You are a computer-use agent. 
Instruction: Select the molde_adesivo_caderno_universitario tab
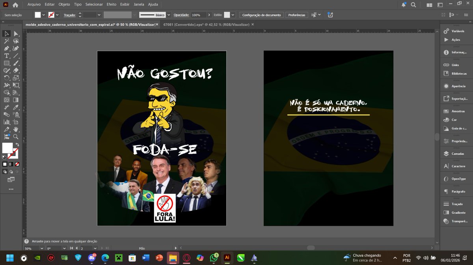90,24
